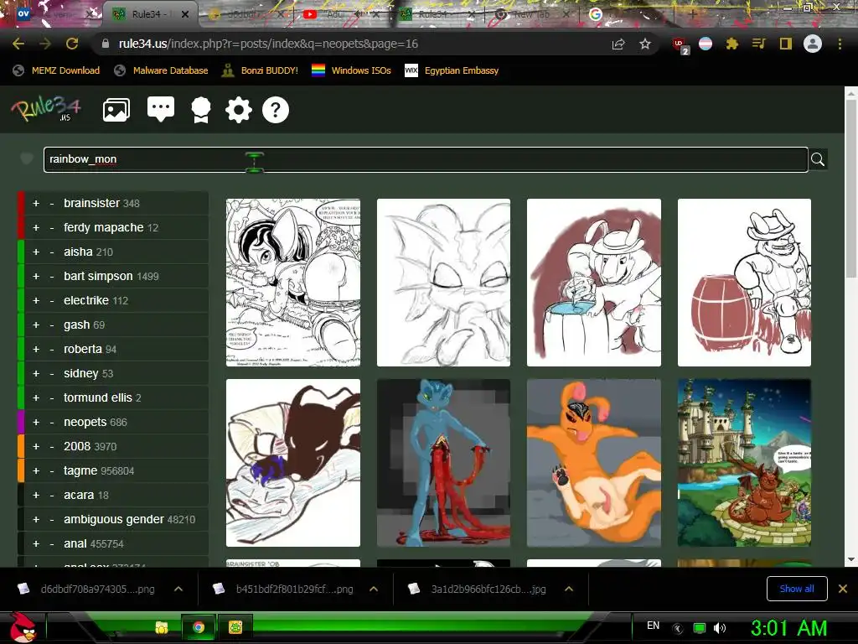Click the browser forward arrow
Viewport: 858px width, 644px height.
pyautogui.click(x=45, y=44)
